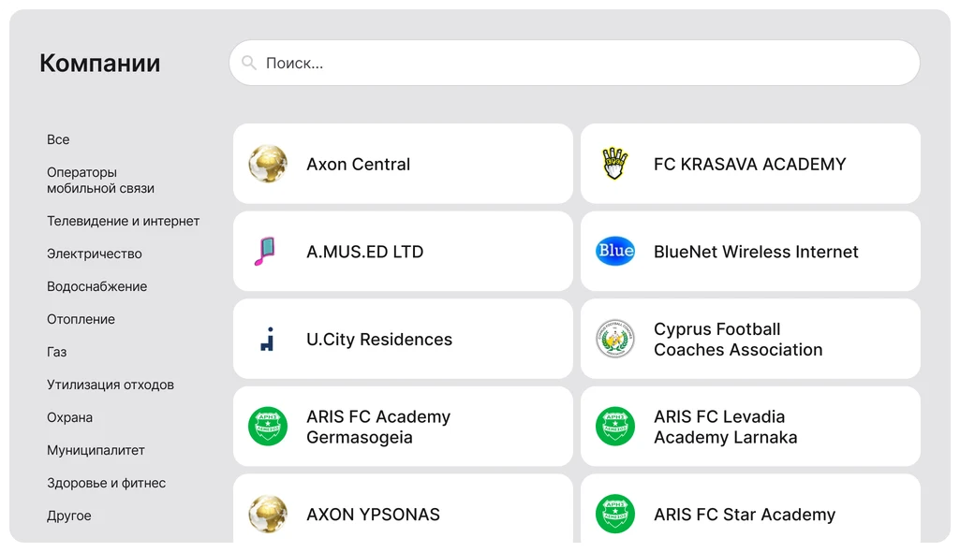
Task: Click the search magnifier icon
Action: [249, 62]
